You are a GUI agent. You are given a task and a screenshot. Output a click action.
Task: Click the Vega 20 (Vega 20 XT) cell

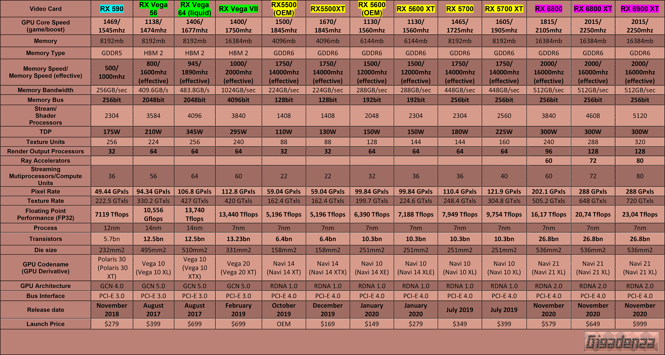[238, 268]
